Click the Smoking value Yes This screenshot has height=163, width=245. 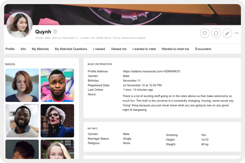(x=203, y=135)
